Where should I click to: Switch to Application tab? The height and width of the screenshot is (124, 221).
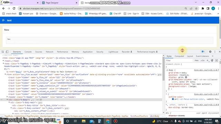point(87,52)
